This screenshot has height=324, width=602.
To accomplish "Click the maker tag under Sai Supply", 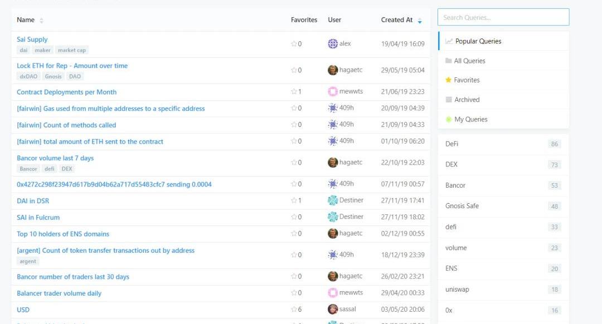I will coord(42,50).
